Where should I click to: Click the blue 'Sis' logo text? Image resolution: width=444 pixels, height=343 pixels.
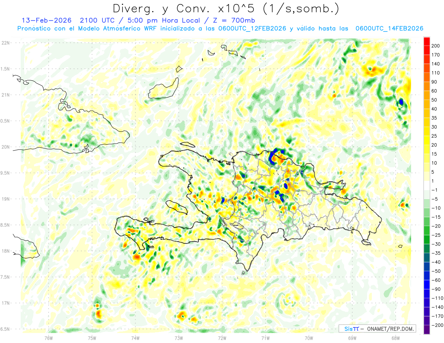tap(348, 329)
